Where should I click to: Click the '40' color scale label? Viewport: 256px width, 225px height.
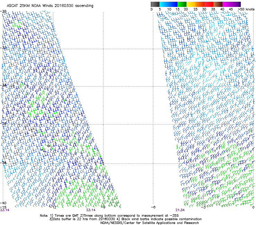tap(222, 9)
